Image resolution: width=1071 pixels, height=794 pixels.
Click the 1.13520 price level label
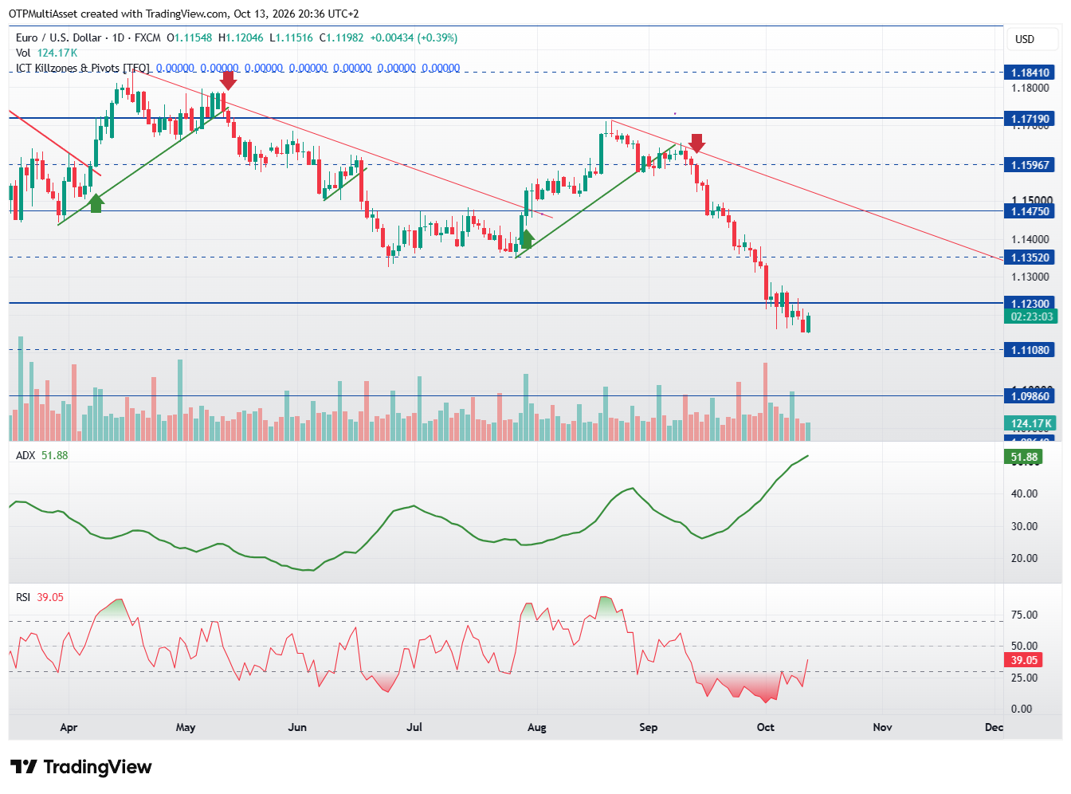coord(1030,257)
